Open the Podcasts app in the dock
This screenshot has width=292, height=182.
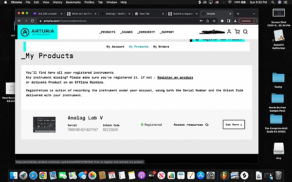click(142, 175)
